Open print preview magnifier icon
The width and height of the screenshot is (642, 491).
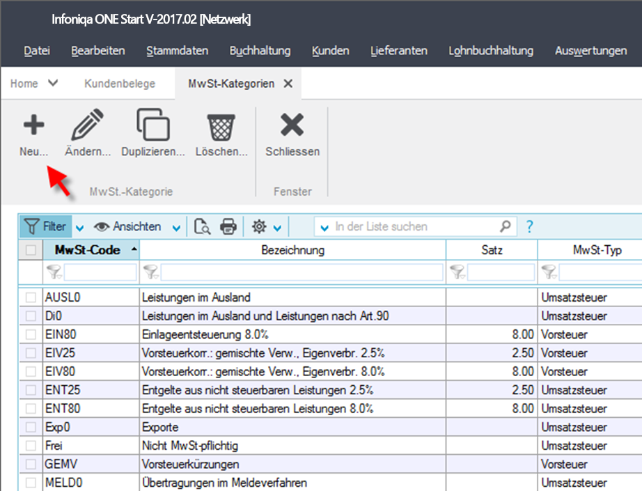tap(203, 226)
